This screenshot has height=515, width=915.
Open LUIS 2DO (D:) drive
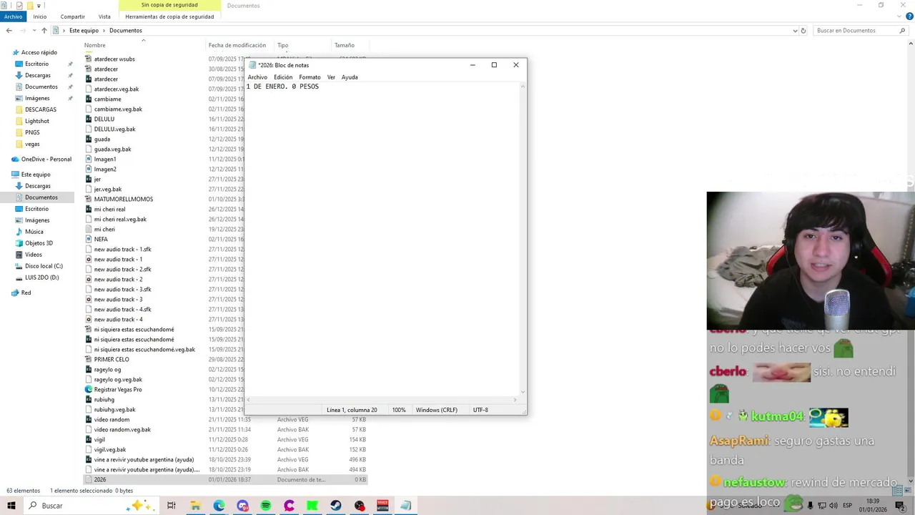tap(41, 278)
